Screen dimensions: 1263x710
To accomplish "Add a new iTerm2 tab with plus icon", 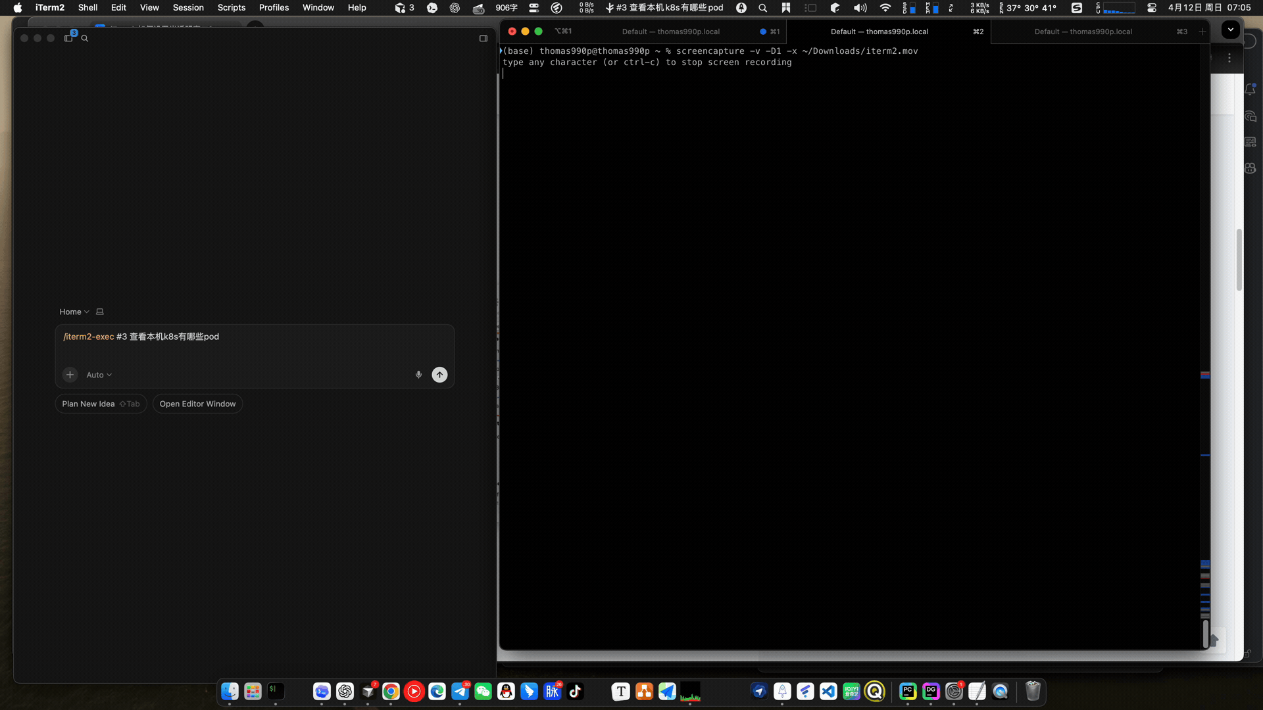I will [1202, 32].
